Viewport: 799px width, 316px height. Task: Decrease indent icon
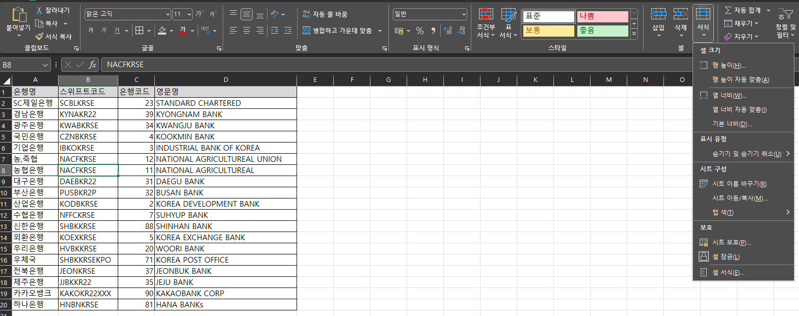click(275, 31)
